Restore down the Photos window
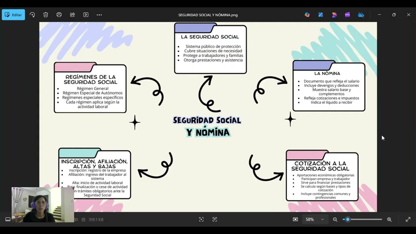 point(394,15)
